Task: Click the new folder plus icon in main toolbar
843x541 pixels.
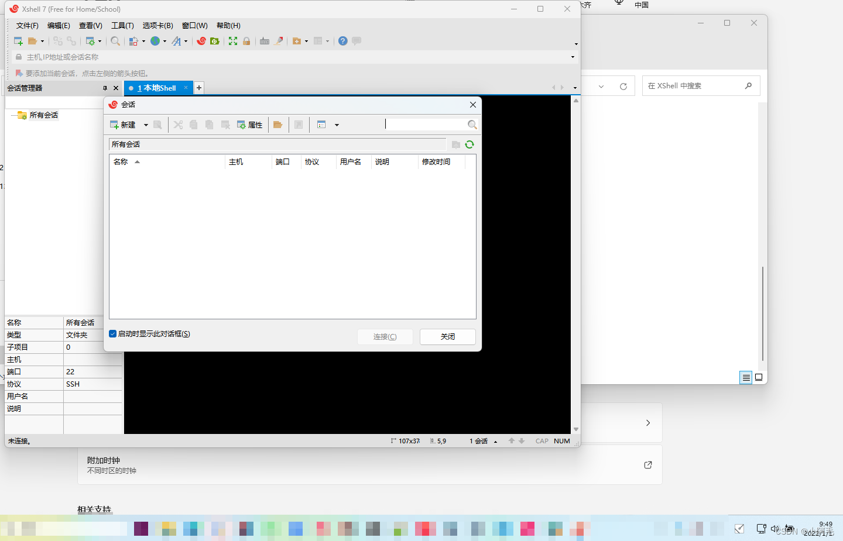Action: click(297, 41)
